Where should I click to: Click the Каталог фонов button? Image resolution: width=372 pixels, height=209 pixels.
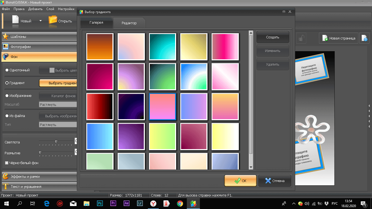pos(58,96)
